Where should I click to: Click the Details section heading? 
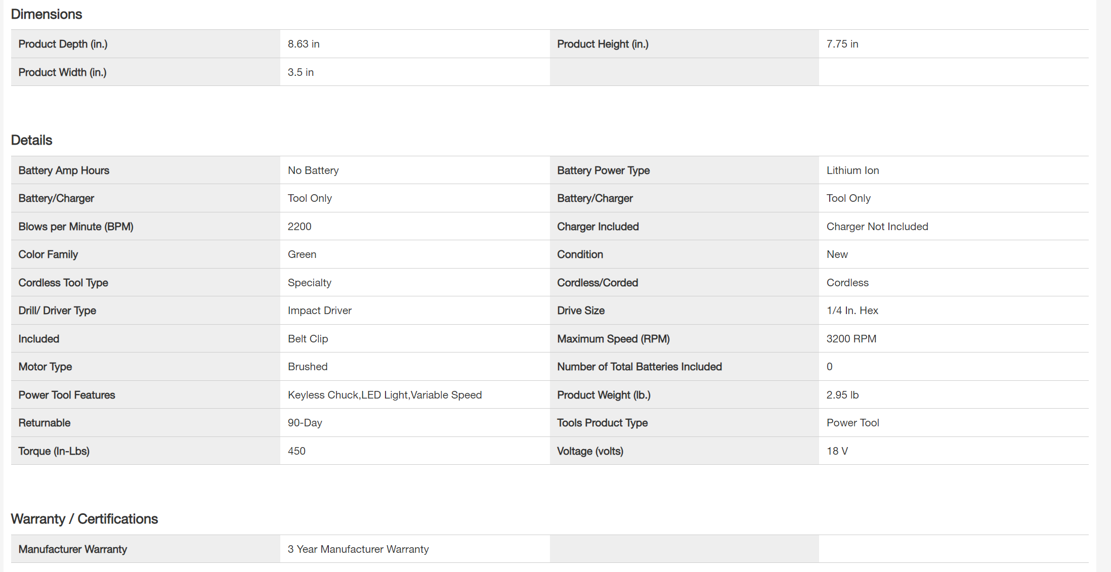[32, 140]
